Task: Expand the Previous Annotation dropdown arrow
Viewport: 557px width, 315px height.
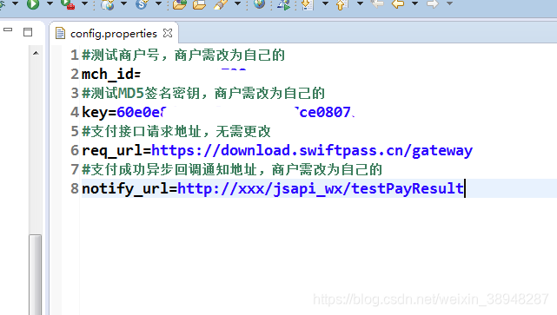Action: [x=360, y=3]
